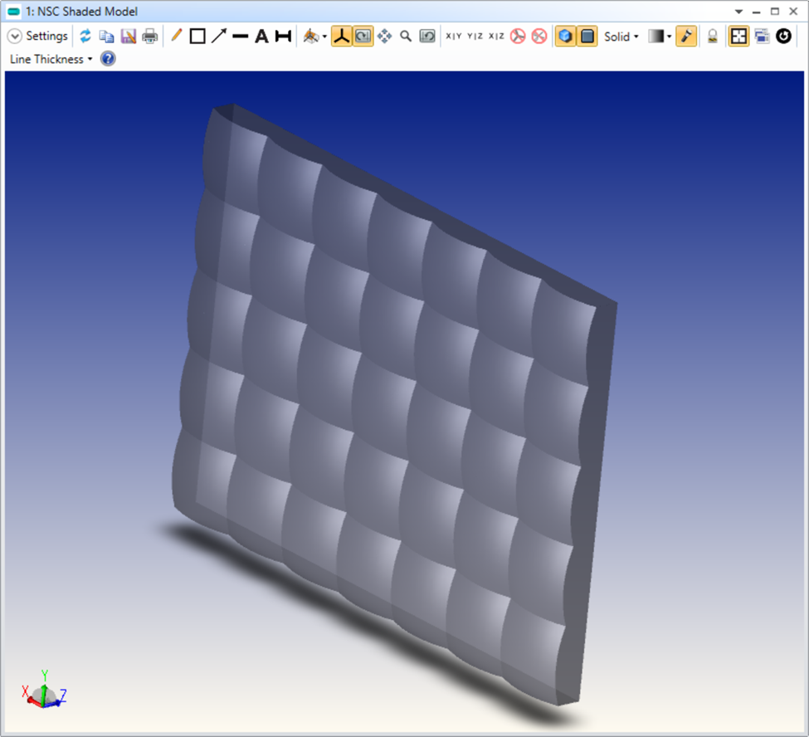Screen dimensions: 809x737
Task: Select the Text annotation tool
Action: click(x=261, y=36)
